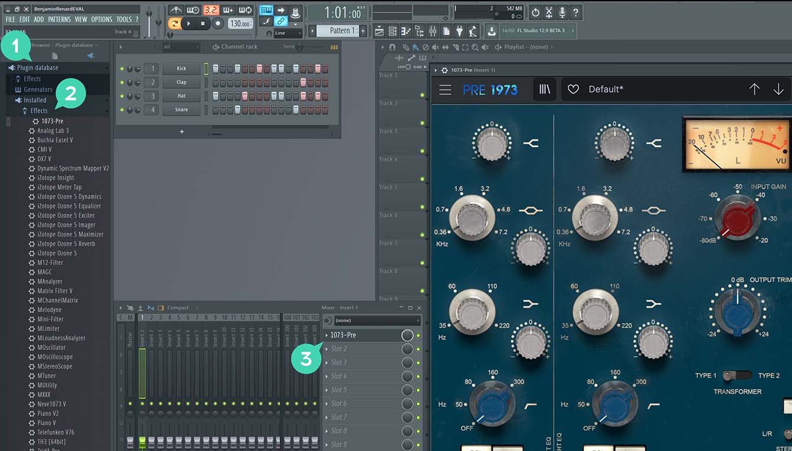Click the download news icon

[492, 31]
